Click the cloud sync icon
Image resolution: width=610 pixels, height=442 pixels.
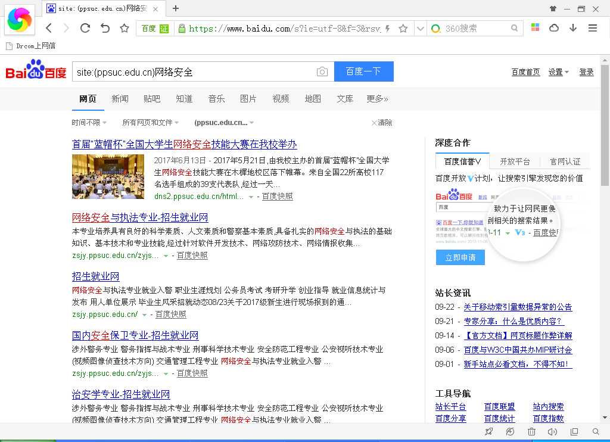click(554, 28)
